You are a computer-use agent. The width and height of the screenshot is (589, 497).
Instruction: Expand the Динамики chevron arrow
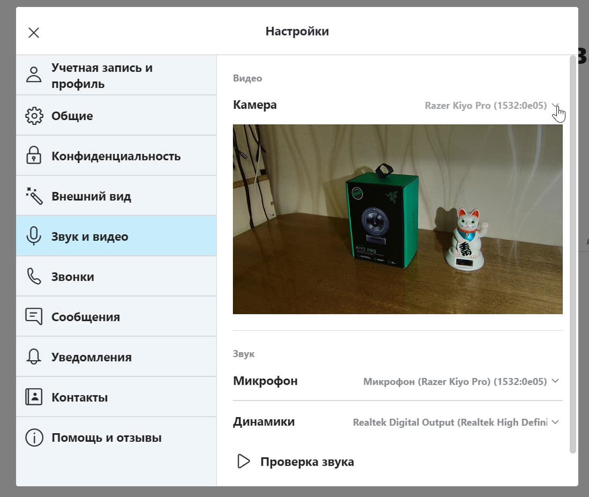555,422
